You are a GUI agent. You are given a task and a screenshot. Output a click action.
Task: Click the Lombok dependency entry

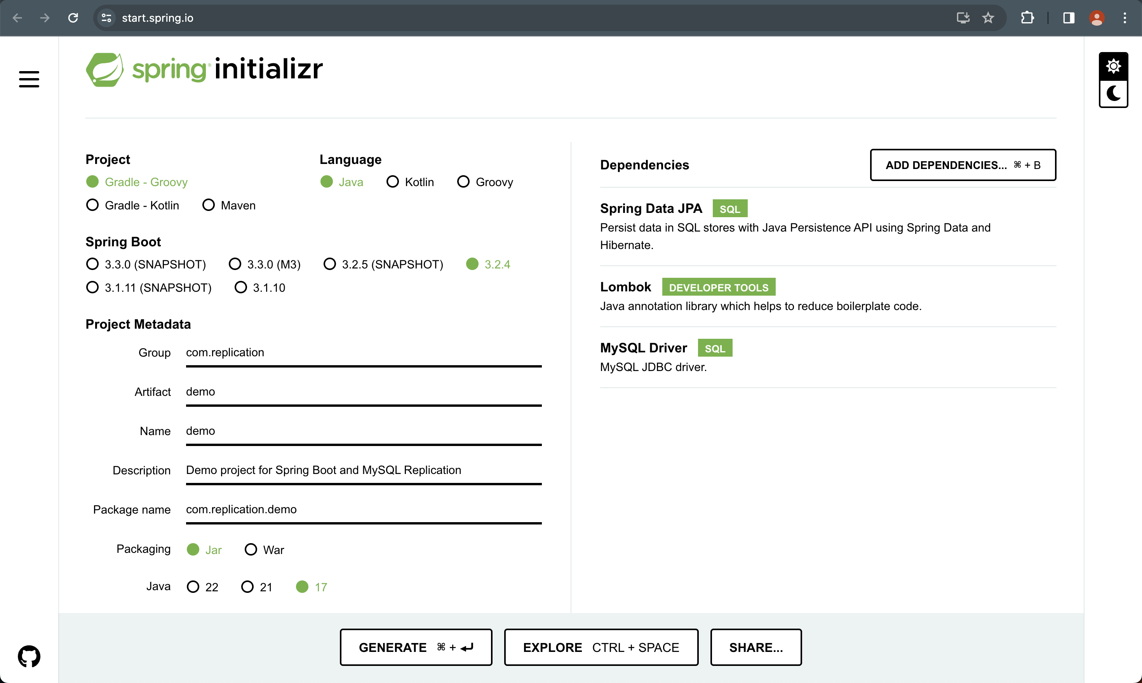click(x=828, y=296)
